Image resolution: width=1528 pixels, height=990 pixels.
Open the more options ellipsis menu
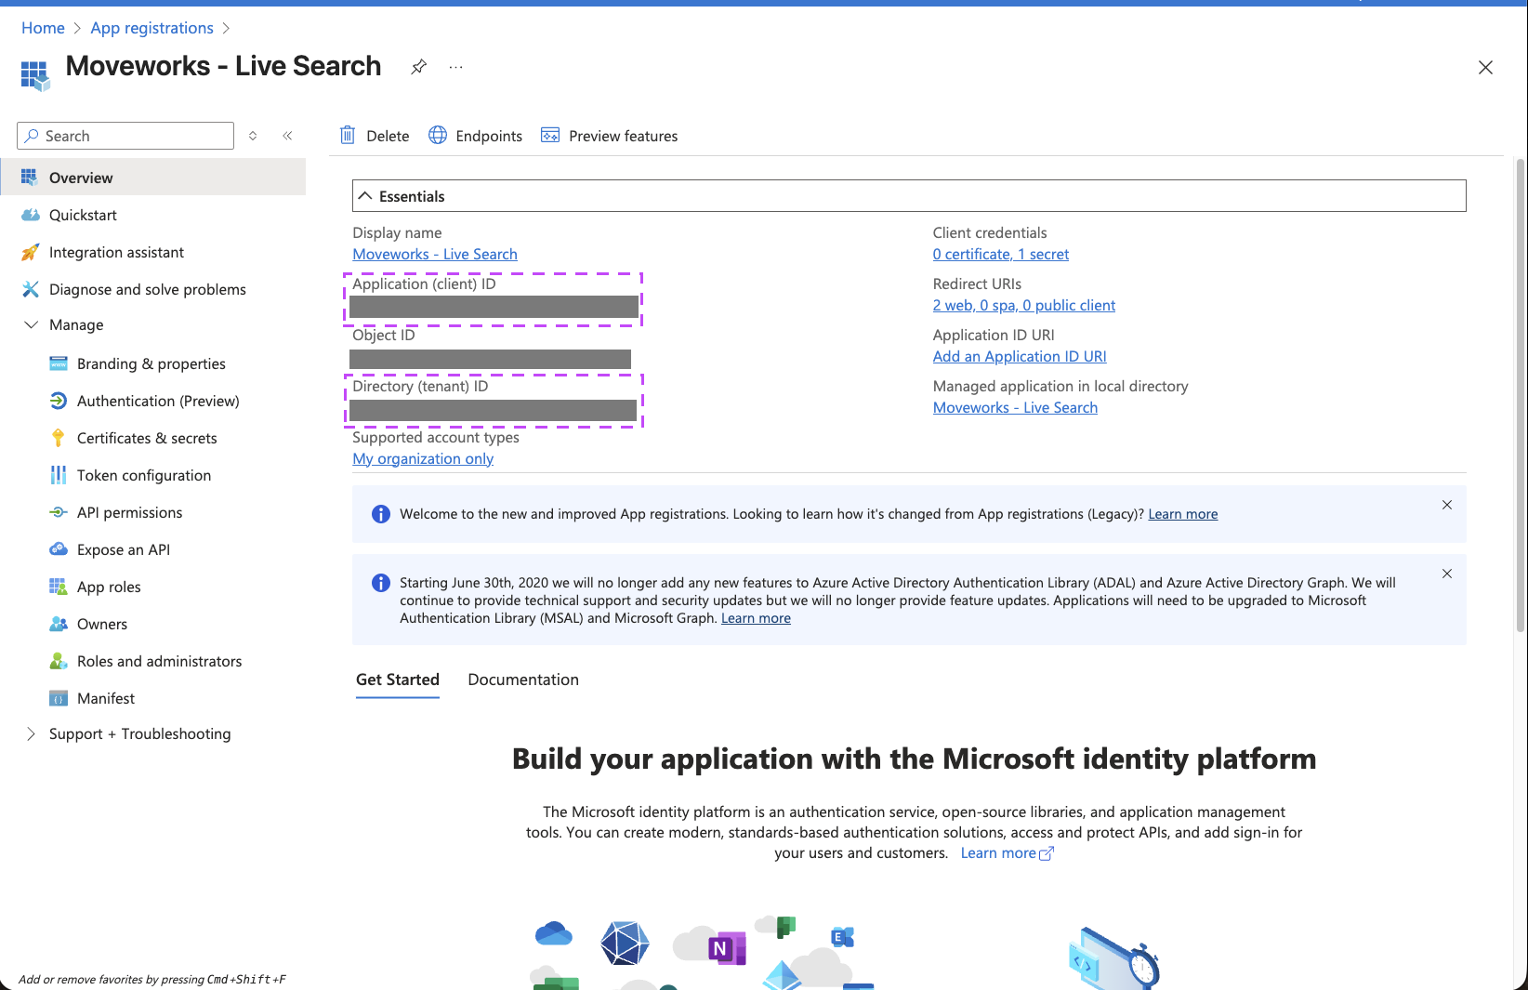point(455,67)
